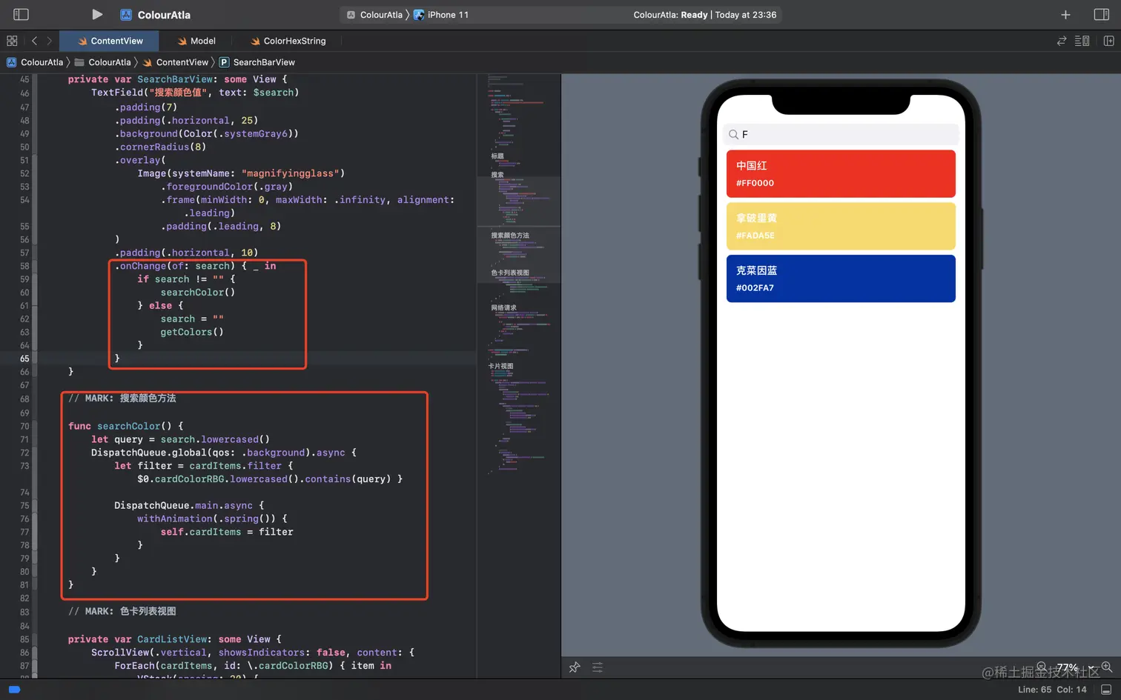Click the self.cardItems = filter line

227,532
